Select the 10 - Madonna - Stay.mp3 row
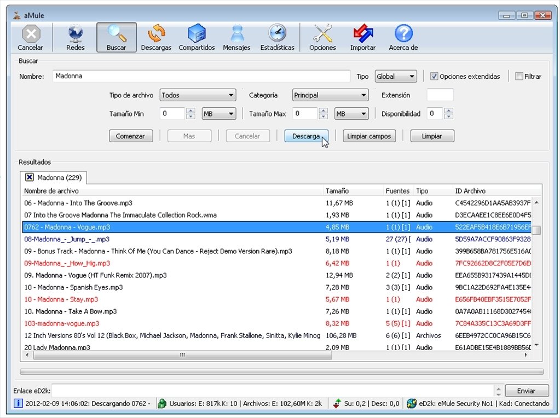This screenshot has width=560, height=418. 276,299
